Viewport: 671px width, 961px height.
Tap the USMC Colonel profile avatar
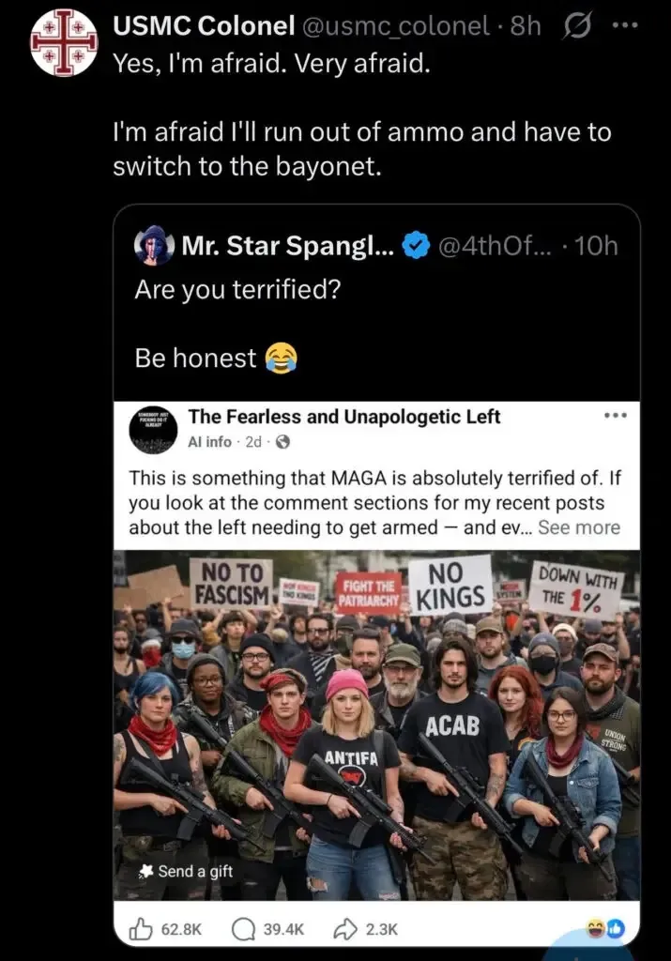64,43
